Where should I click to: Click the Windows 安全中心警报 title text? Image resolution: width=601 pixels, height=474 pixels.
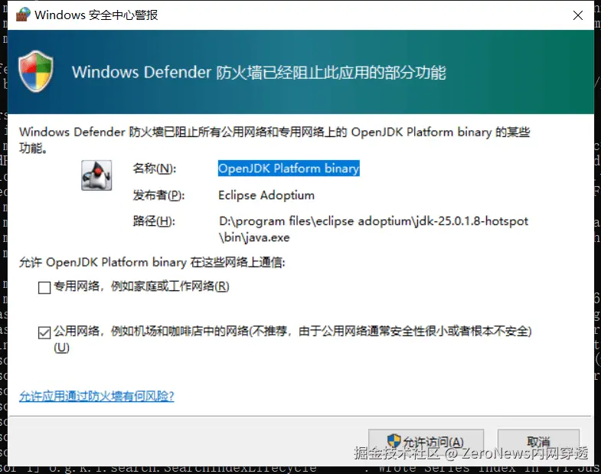[x=96, y=15]
